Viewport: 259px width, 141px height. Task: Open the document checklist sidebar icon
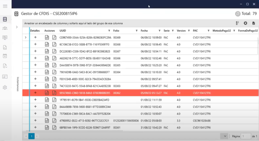5,66
